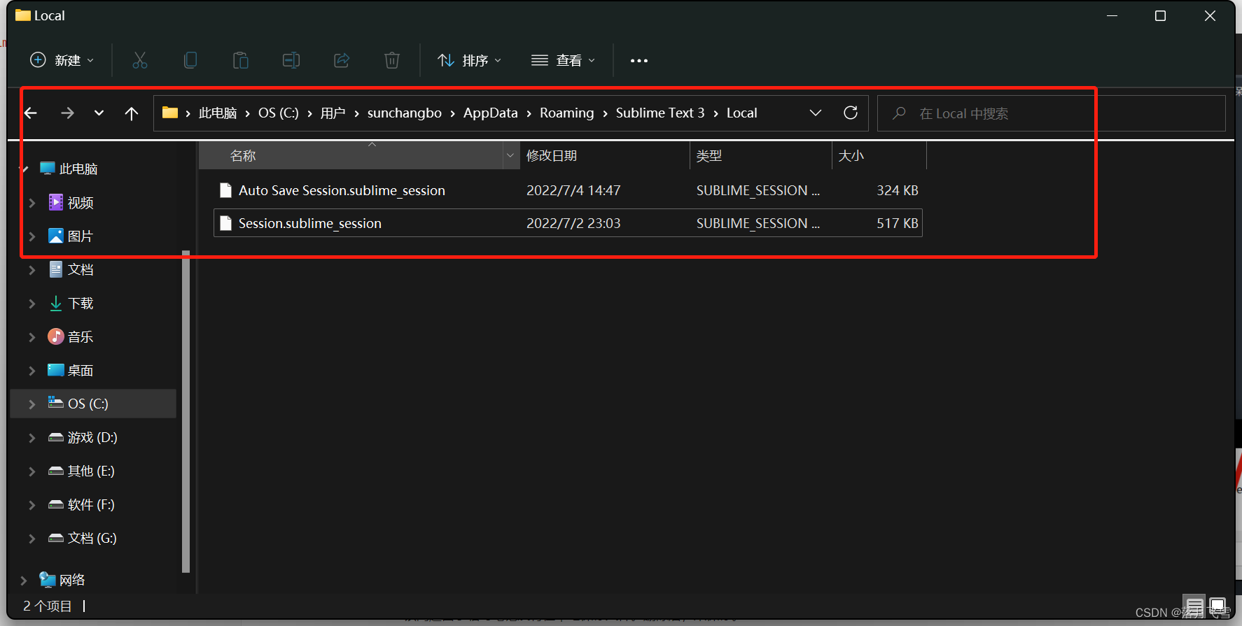Collapse the 此电脑 tree node
Screen dimensions: 1242x626
[25, 169]
